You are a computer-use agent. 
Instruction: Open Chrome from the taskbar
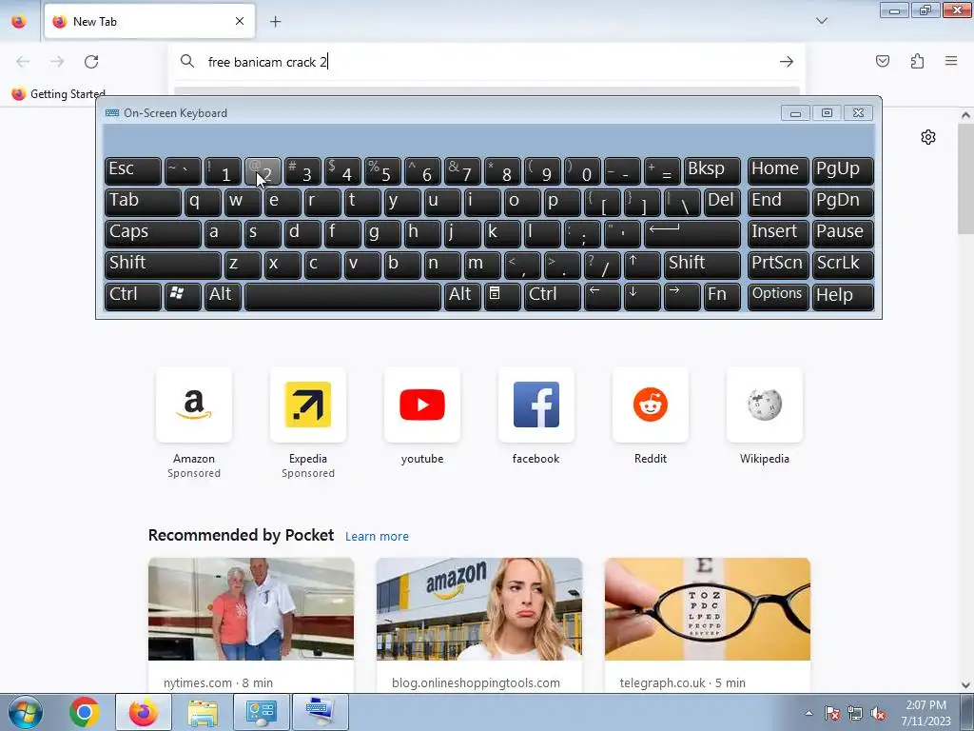85,712
